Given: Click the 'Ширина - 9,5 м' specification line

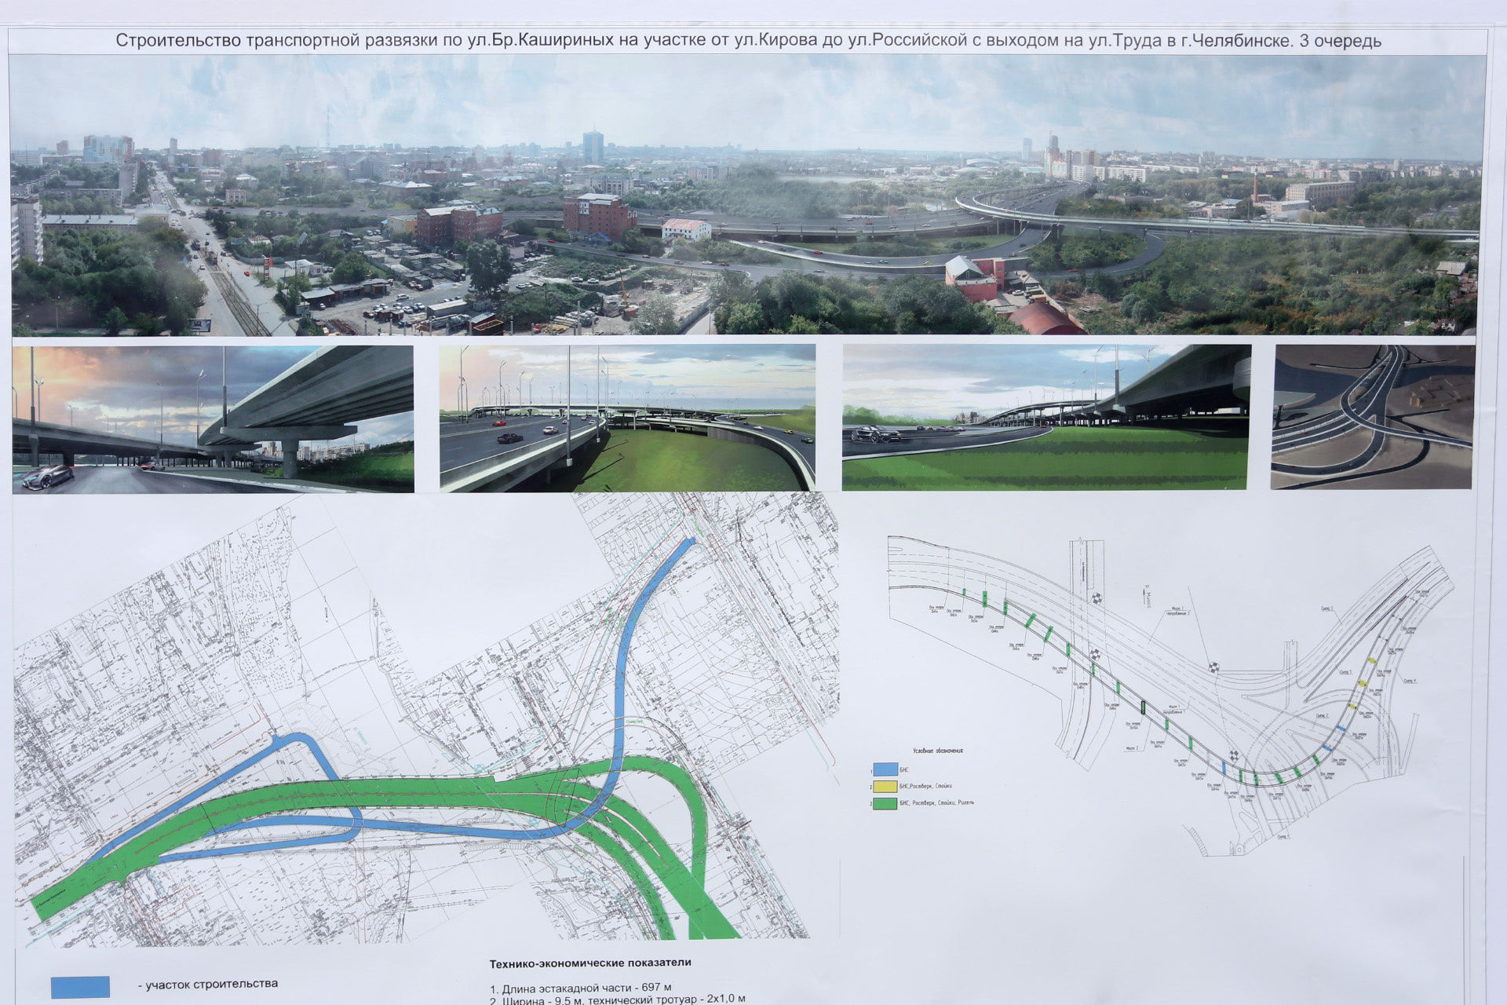Looking at the screenshot, I should (617, 1000).
